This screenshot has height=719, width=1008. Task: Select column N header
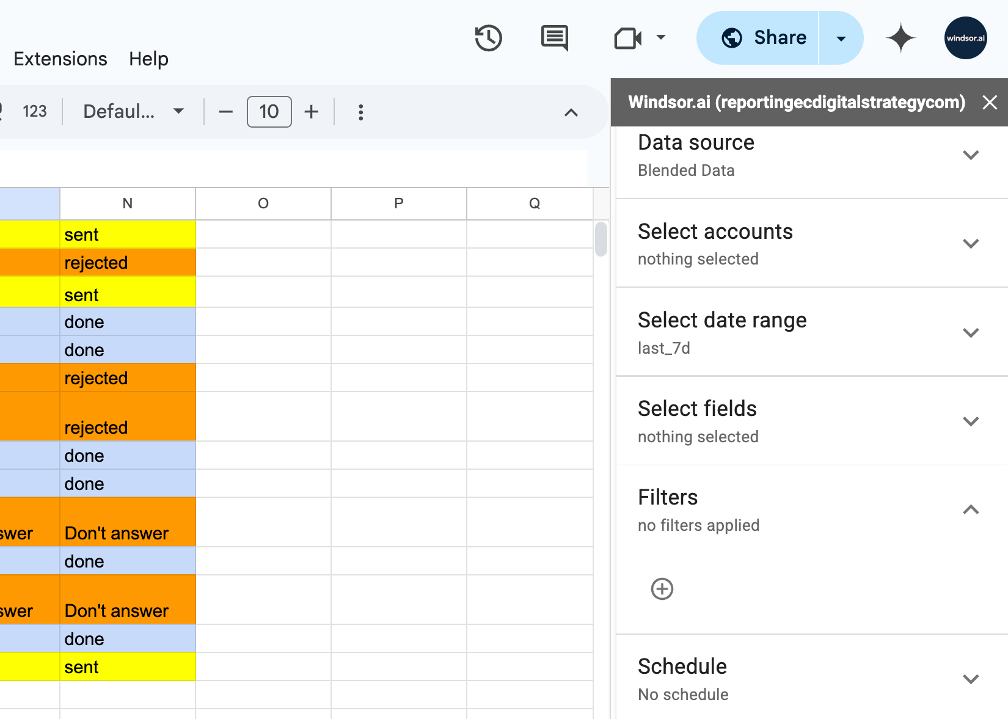pyautogui.click(x=127, y=203)
